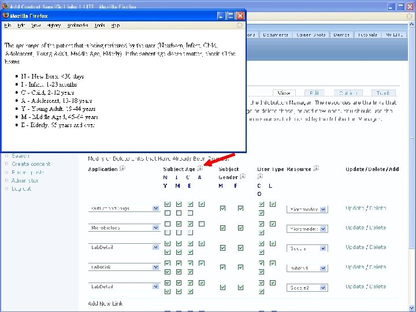Screen dimensions: 416x312
Task: Open the FallsRisk application dropdown
Action: click(x=124, y=267)
